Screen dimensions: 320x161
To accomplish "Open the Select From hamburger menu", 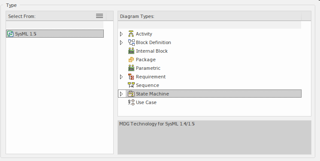I will (100, 16).
